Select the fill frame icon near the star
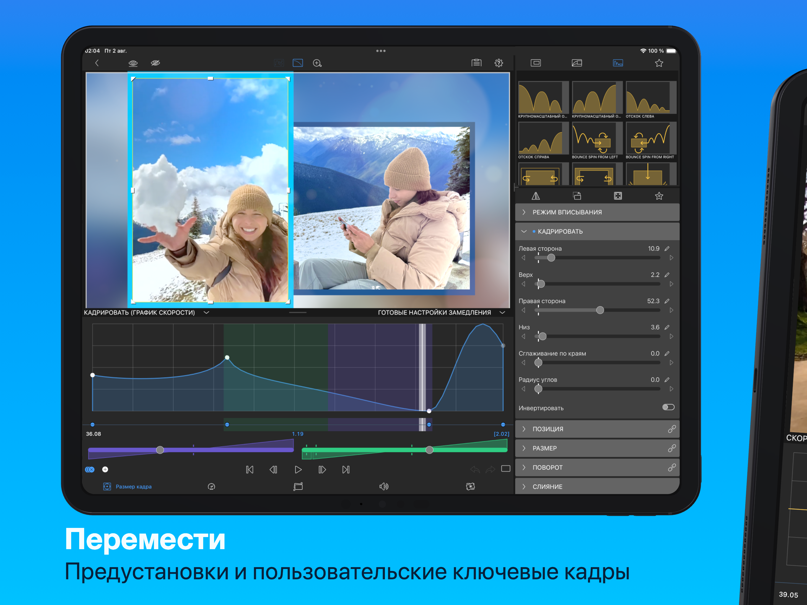This screenshot has width=807, height=605. pos(618,196)
